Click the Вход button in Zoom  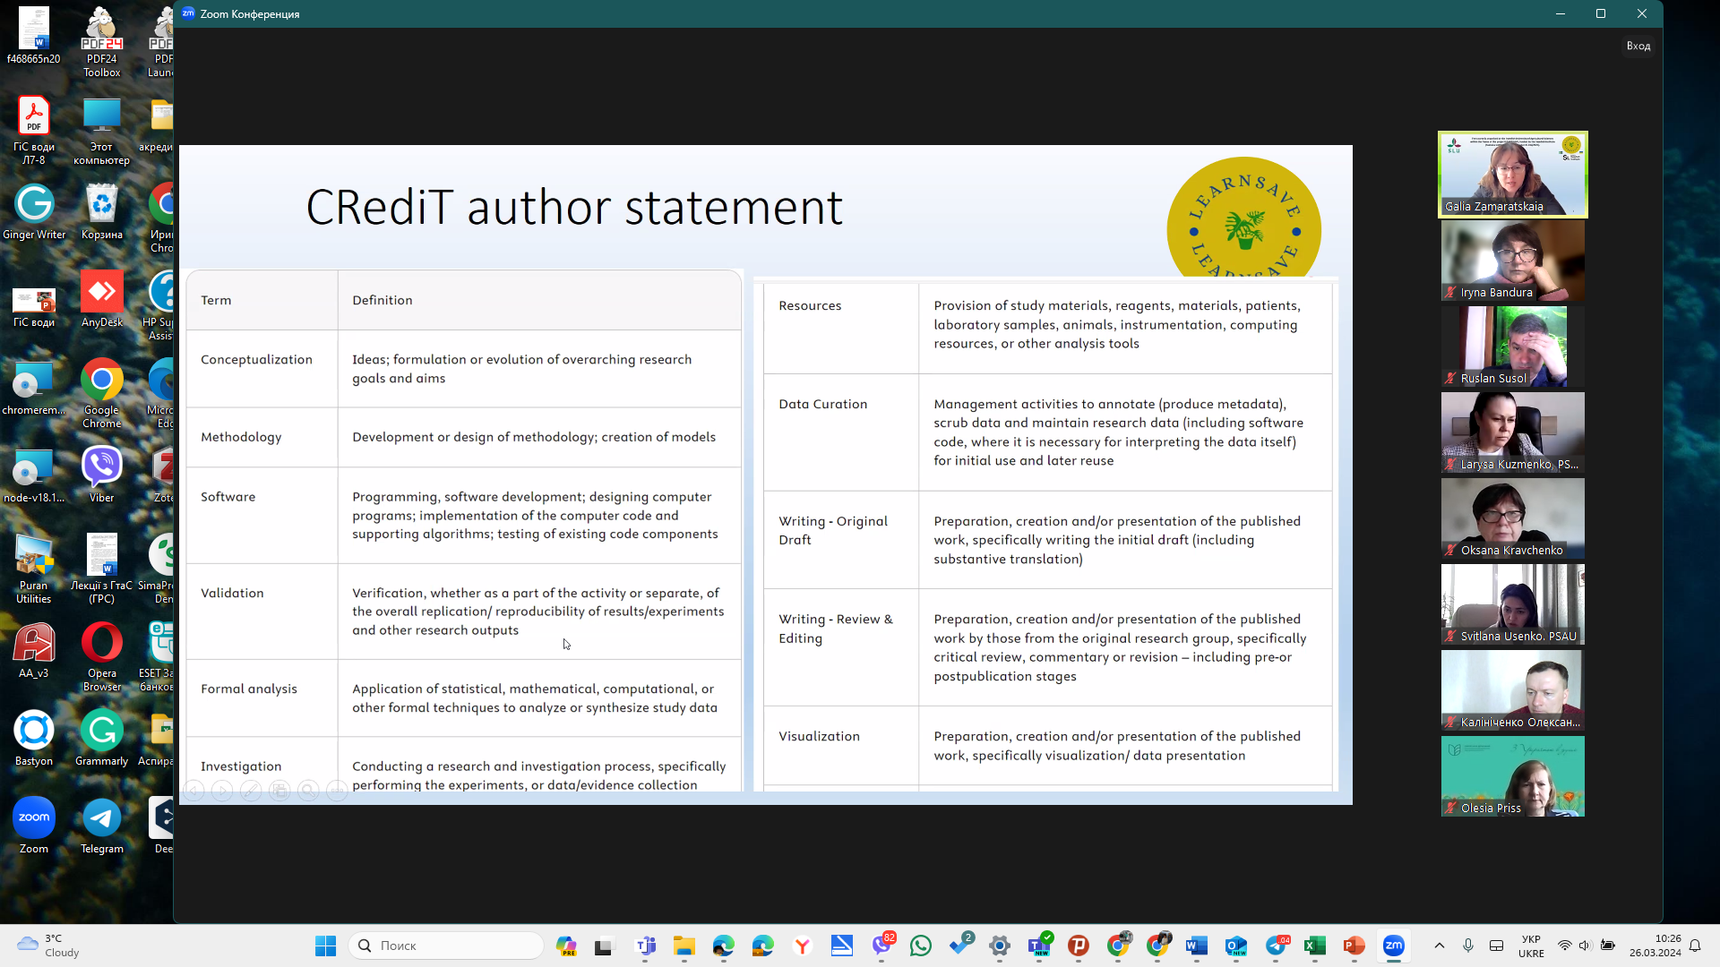(x=1638, y=46)
